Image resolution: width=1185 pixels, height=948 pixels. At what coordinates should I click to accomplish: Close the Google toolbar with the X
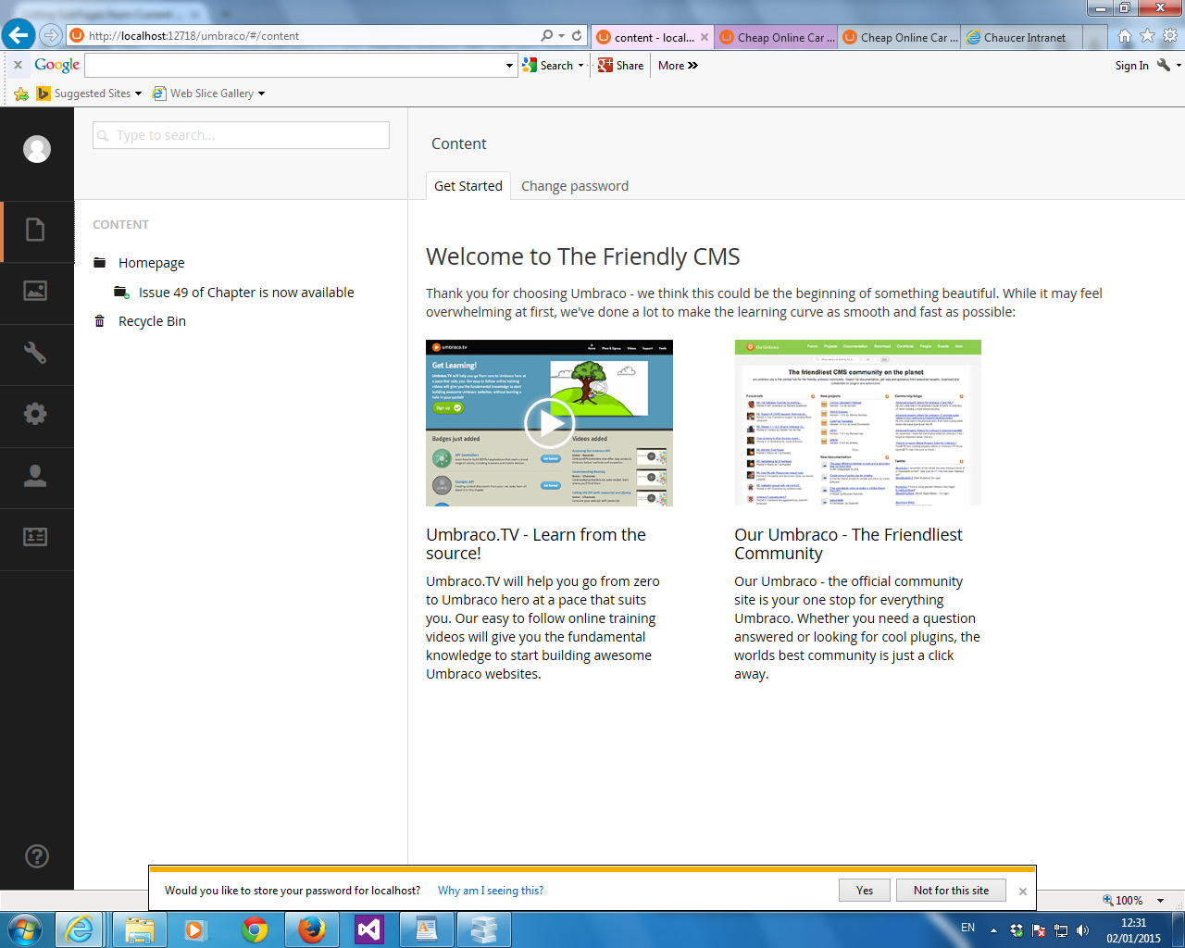[18, 65]
